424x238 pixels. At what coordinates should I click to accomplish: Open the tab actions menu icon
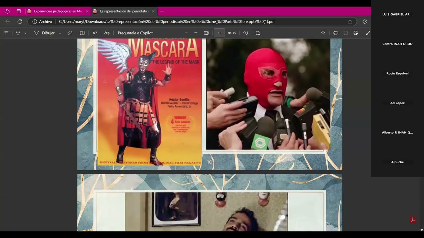[19, 11]
